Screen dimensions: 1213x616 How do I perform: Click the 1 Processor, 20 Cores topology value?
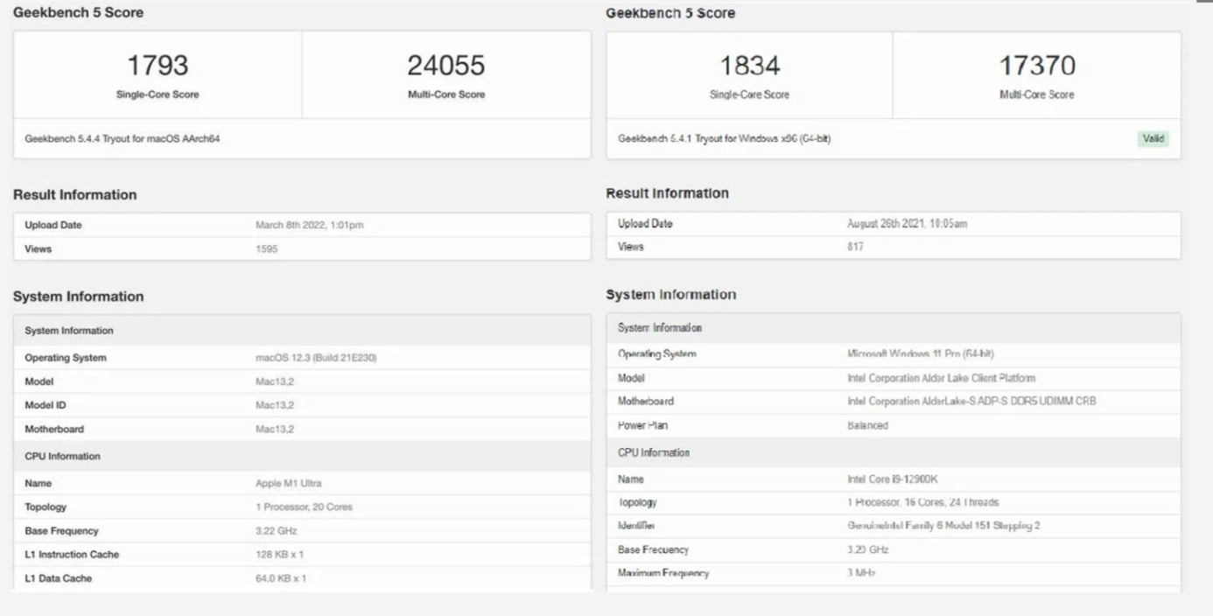pyautogui.click(x=304, y=507)
